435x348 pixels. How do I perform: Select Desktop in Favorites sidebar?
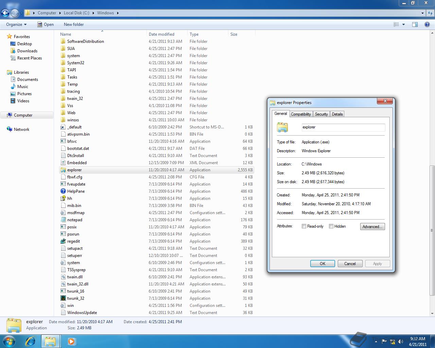pyautogui.click(x=24, y=44)
